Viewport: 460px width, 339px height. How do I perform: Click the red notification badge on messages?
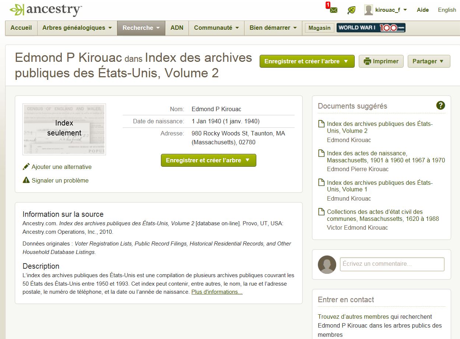tap(327, 5)
